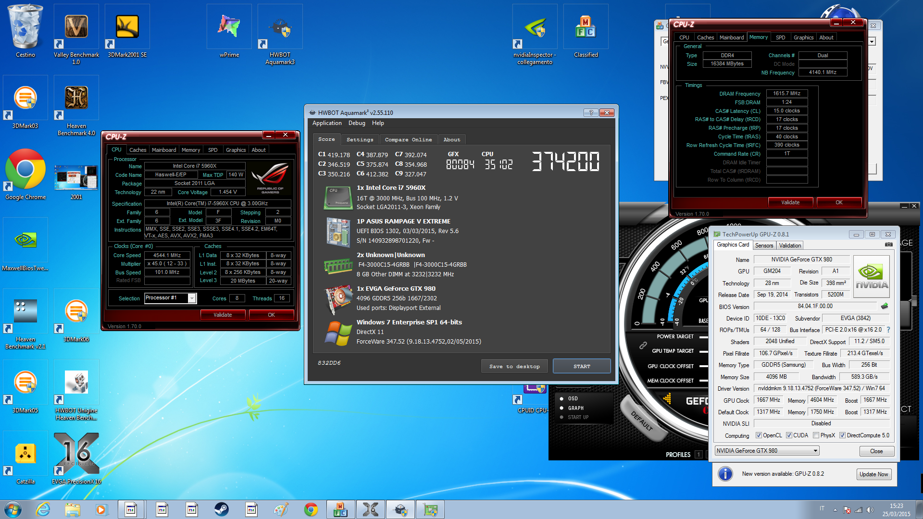
Task: Switch to Settings tab in Aquamark
Action: click(360, 139)
